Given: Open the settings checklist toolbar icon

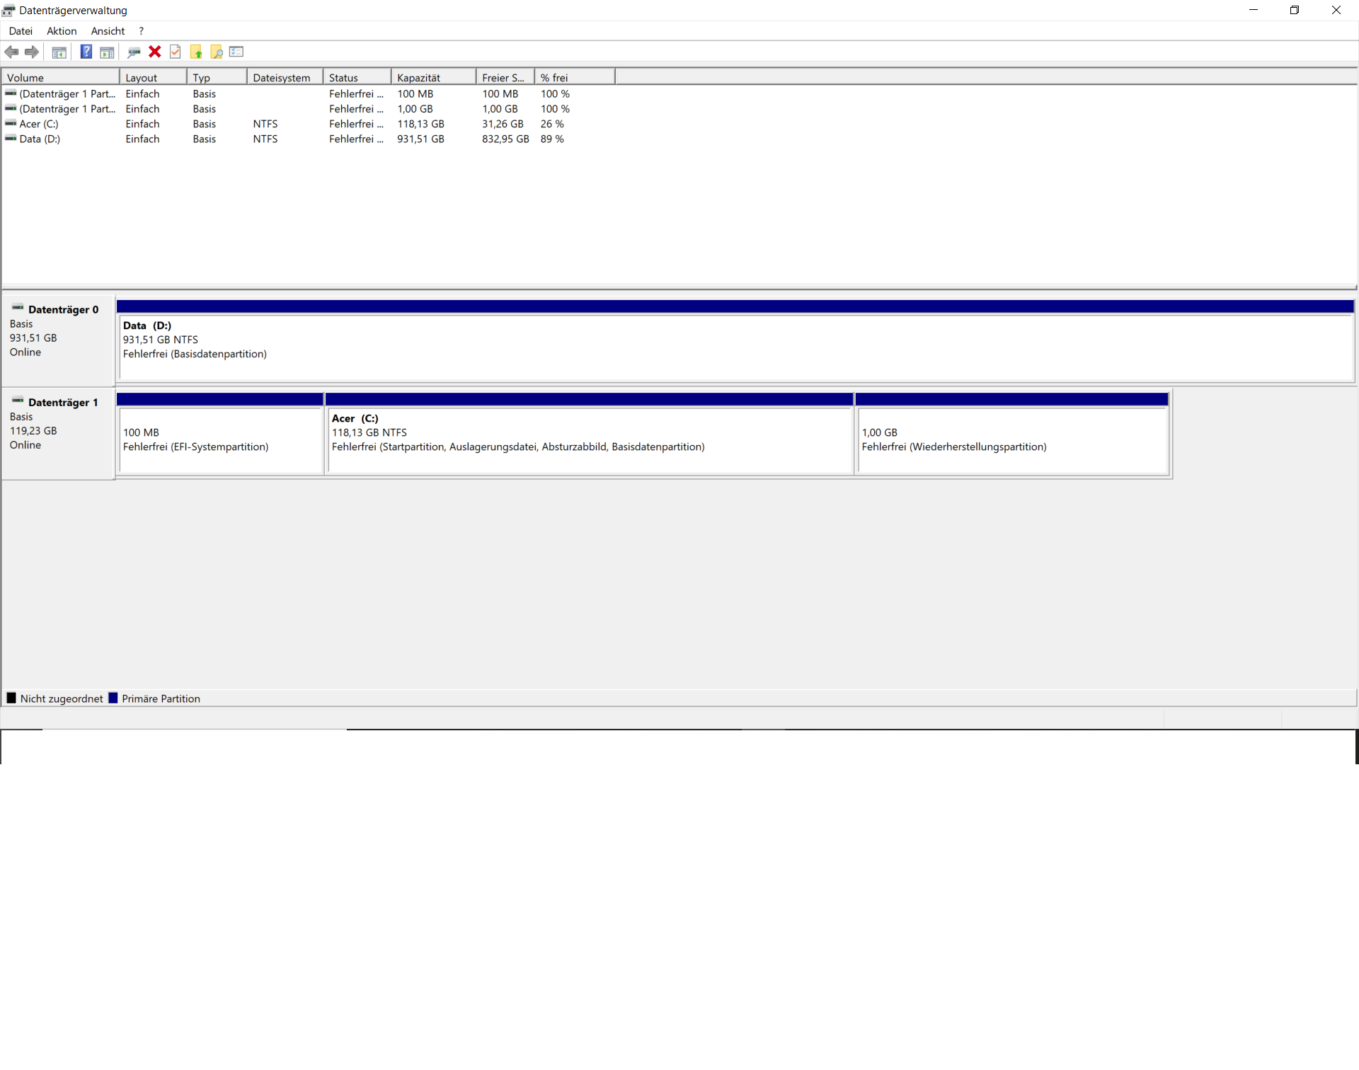Looking at the screenshot, I should [236, 52].
